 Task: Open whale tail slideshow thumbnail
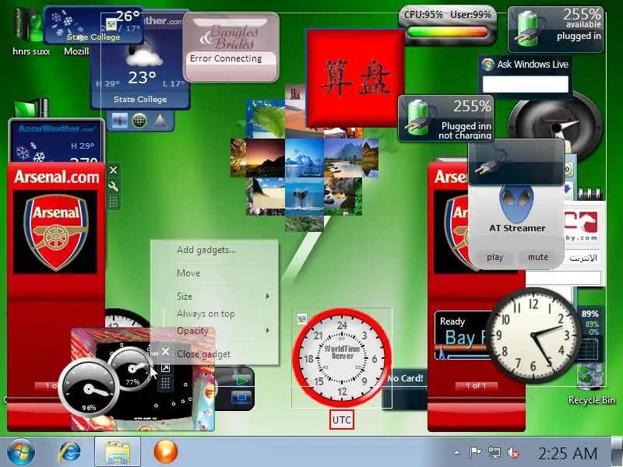point(304,196)
